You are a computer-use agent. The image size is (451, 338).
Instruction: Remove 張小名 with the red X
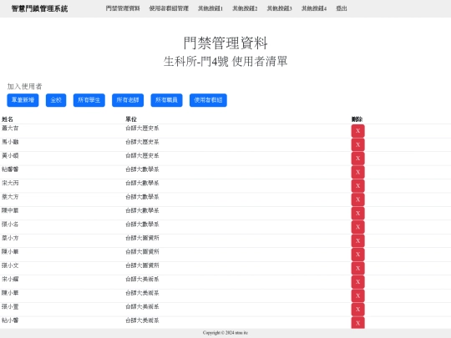point(357,227)
